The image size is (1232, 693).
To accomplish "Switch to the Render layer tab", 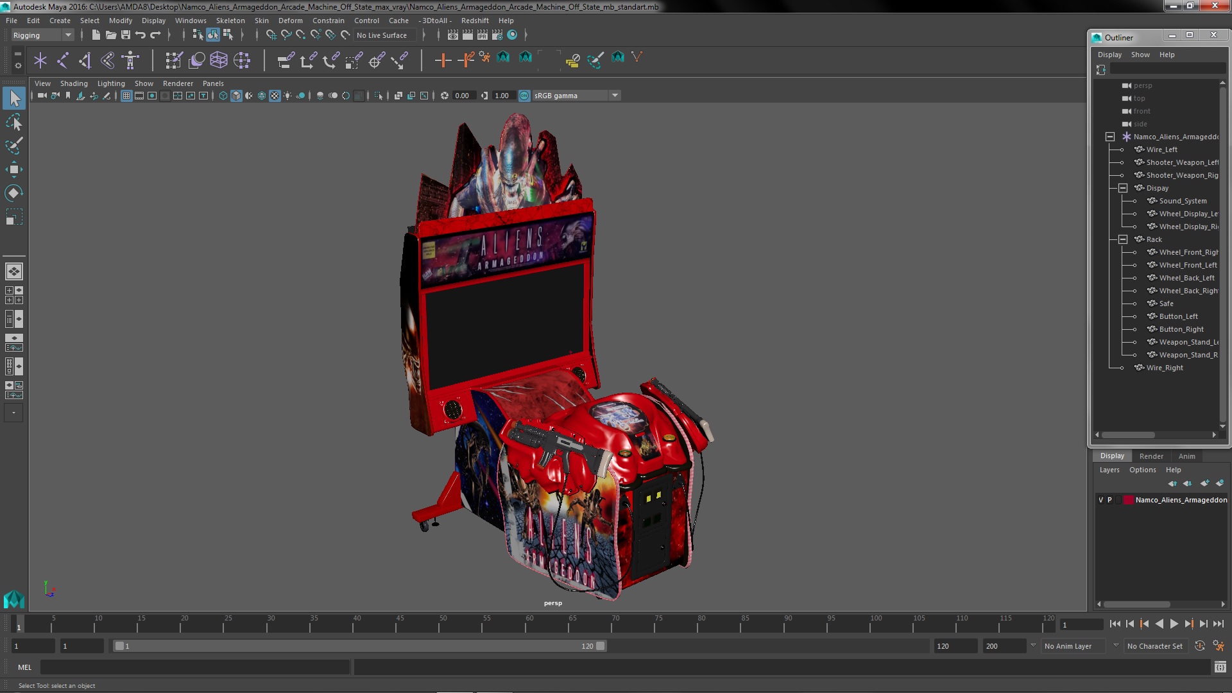I will pos(1151,456).
